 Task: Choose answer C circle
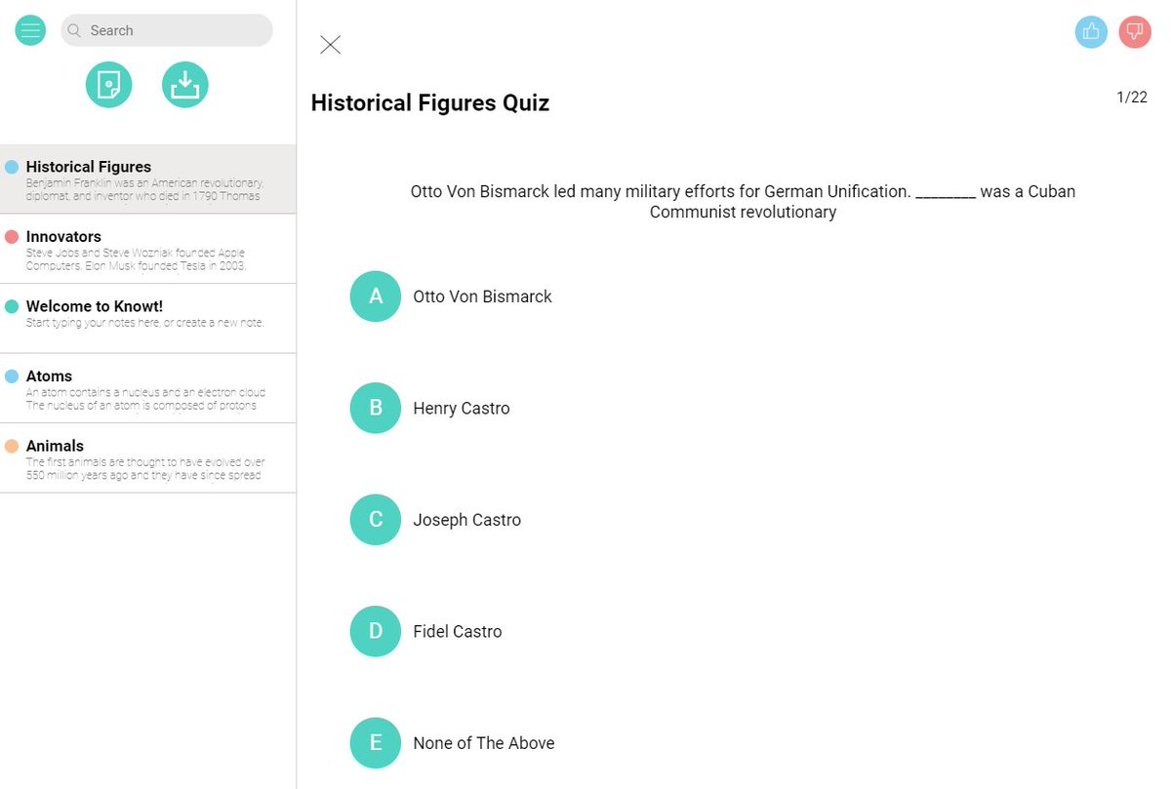(x=376, y=520)
